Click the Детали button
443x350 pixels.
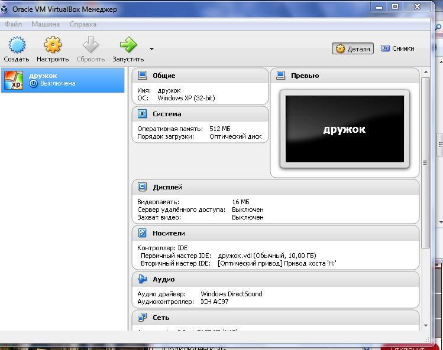353,49
